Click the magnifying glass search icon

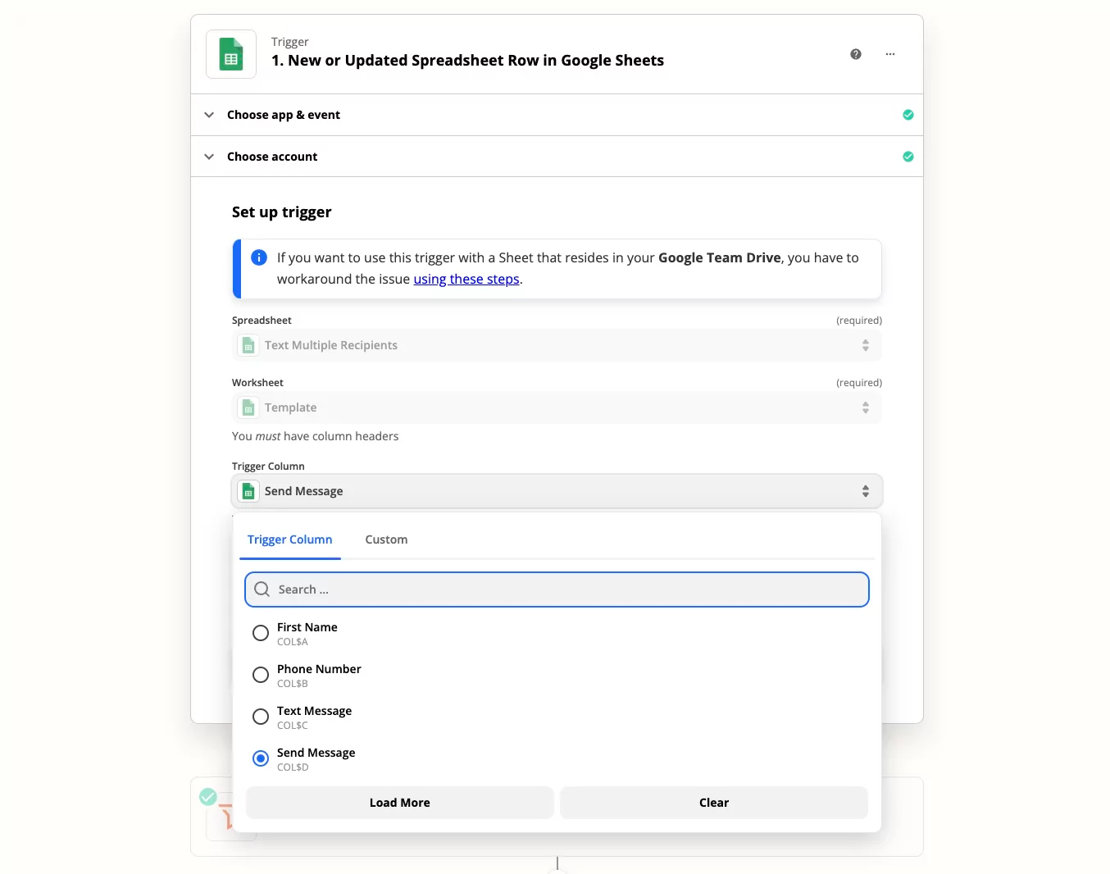[262, 589]
